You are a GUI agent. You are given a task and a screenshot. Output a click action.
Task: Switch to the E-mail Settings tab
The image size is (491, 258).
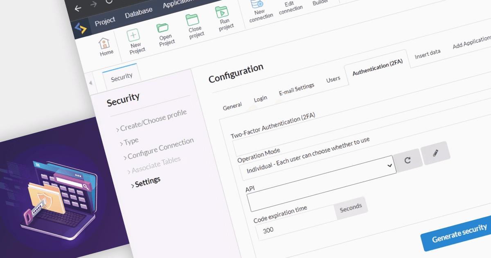click(x=296, y=89)
